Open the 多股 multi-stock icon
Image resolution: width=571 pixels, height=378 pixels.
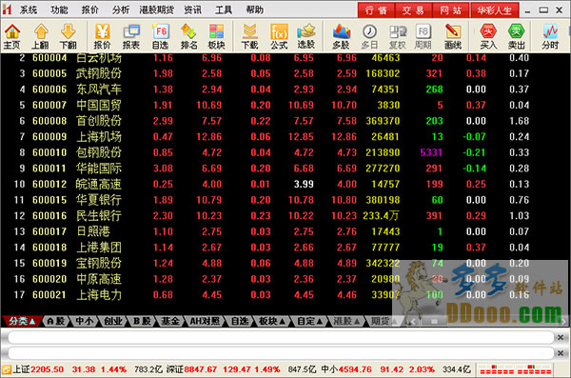pos(342,36)
